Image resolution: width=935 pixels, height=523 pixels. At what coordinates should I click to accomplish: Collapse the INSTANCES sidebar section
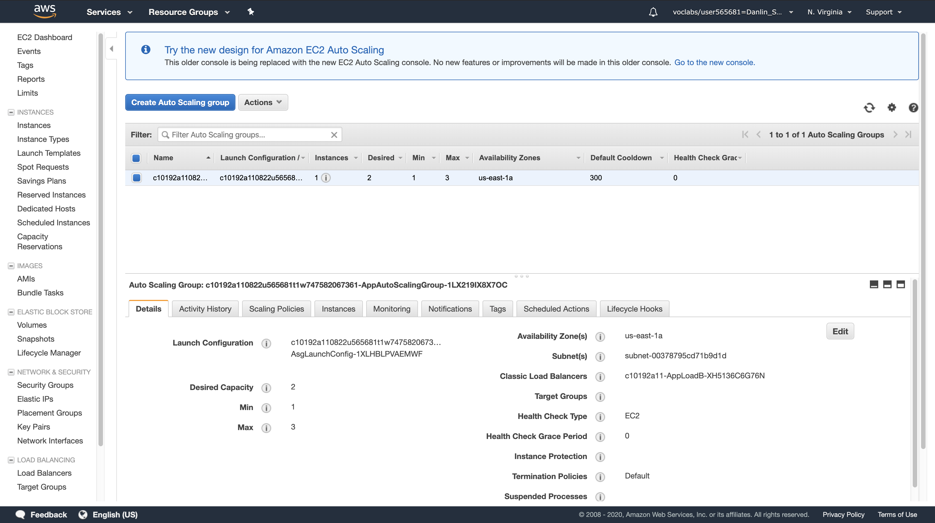[x=11, y=112]
